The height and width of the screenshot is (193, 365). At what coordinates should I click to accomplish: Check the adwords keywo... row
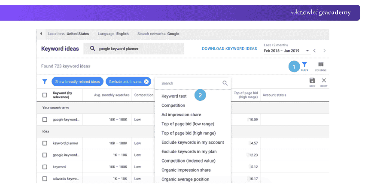click(x=45, y=179)
